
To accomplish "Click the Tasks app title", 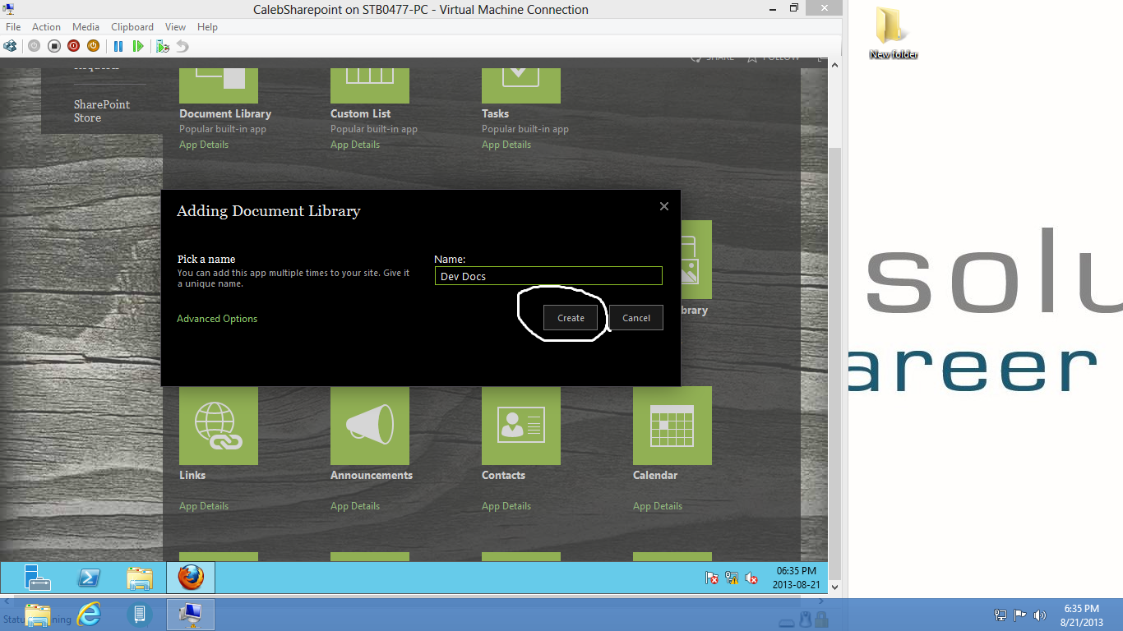I will coord(496,114).
